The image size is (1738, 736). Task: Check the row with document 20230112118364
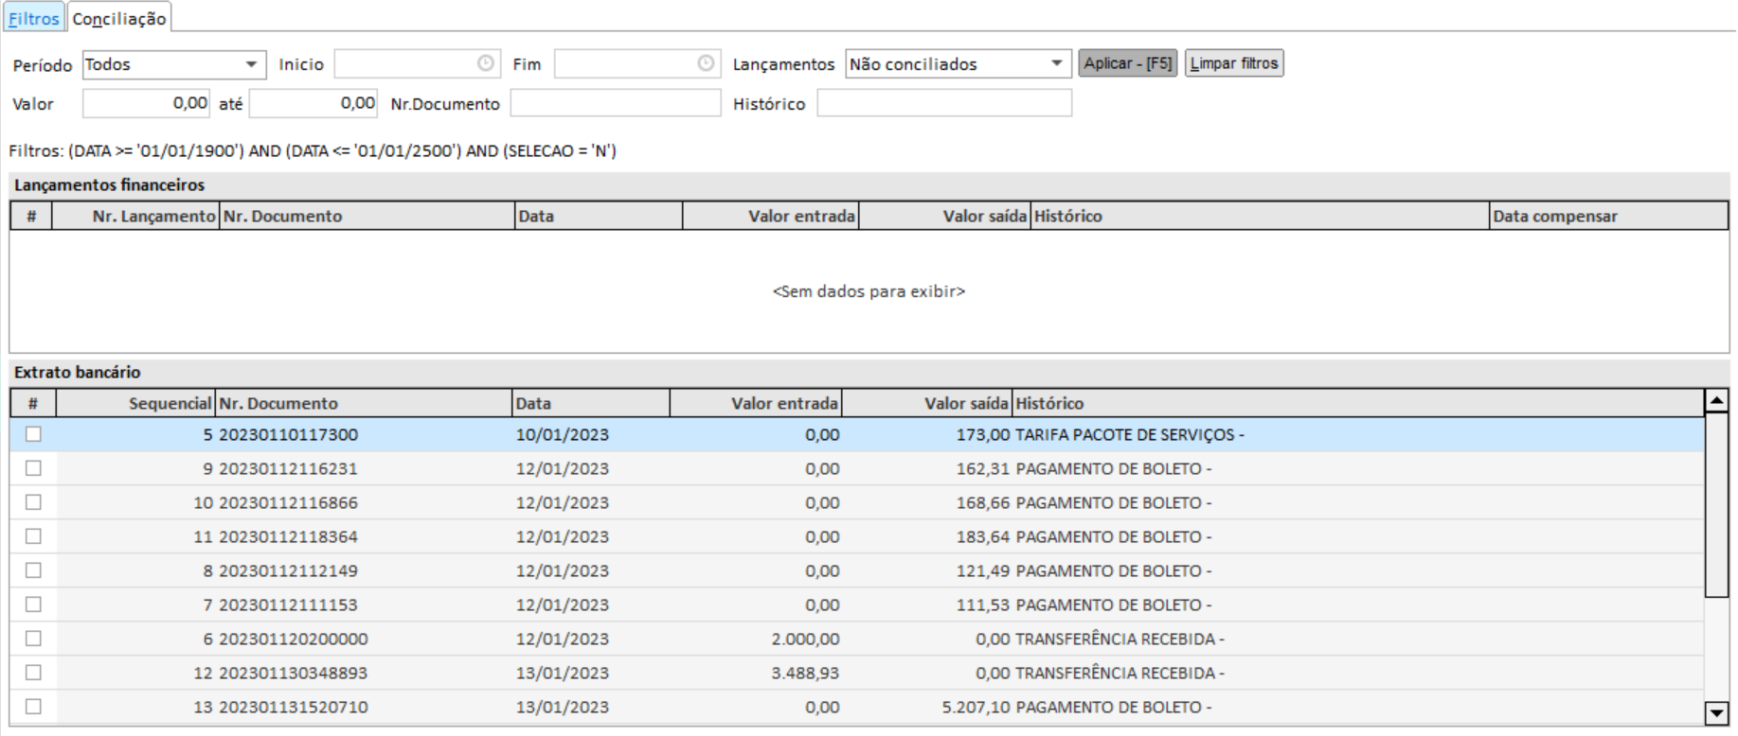[x=33, y=536]
